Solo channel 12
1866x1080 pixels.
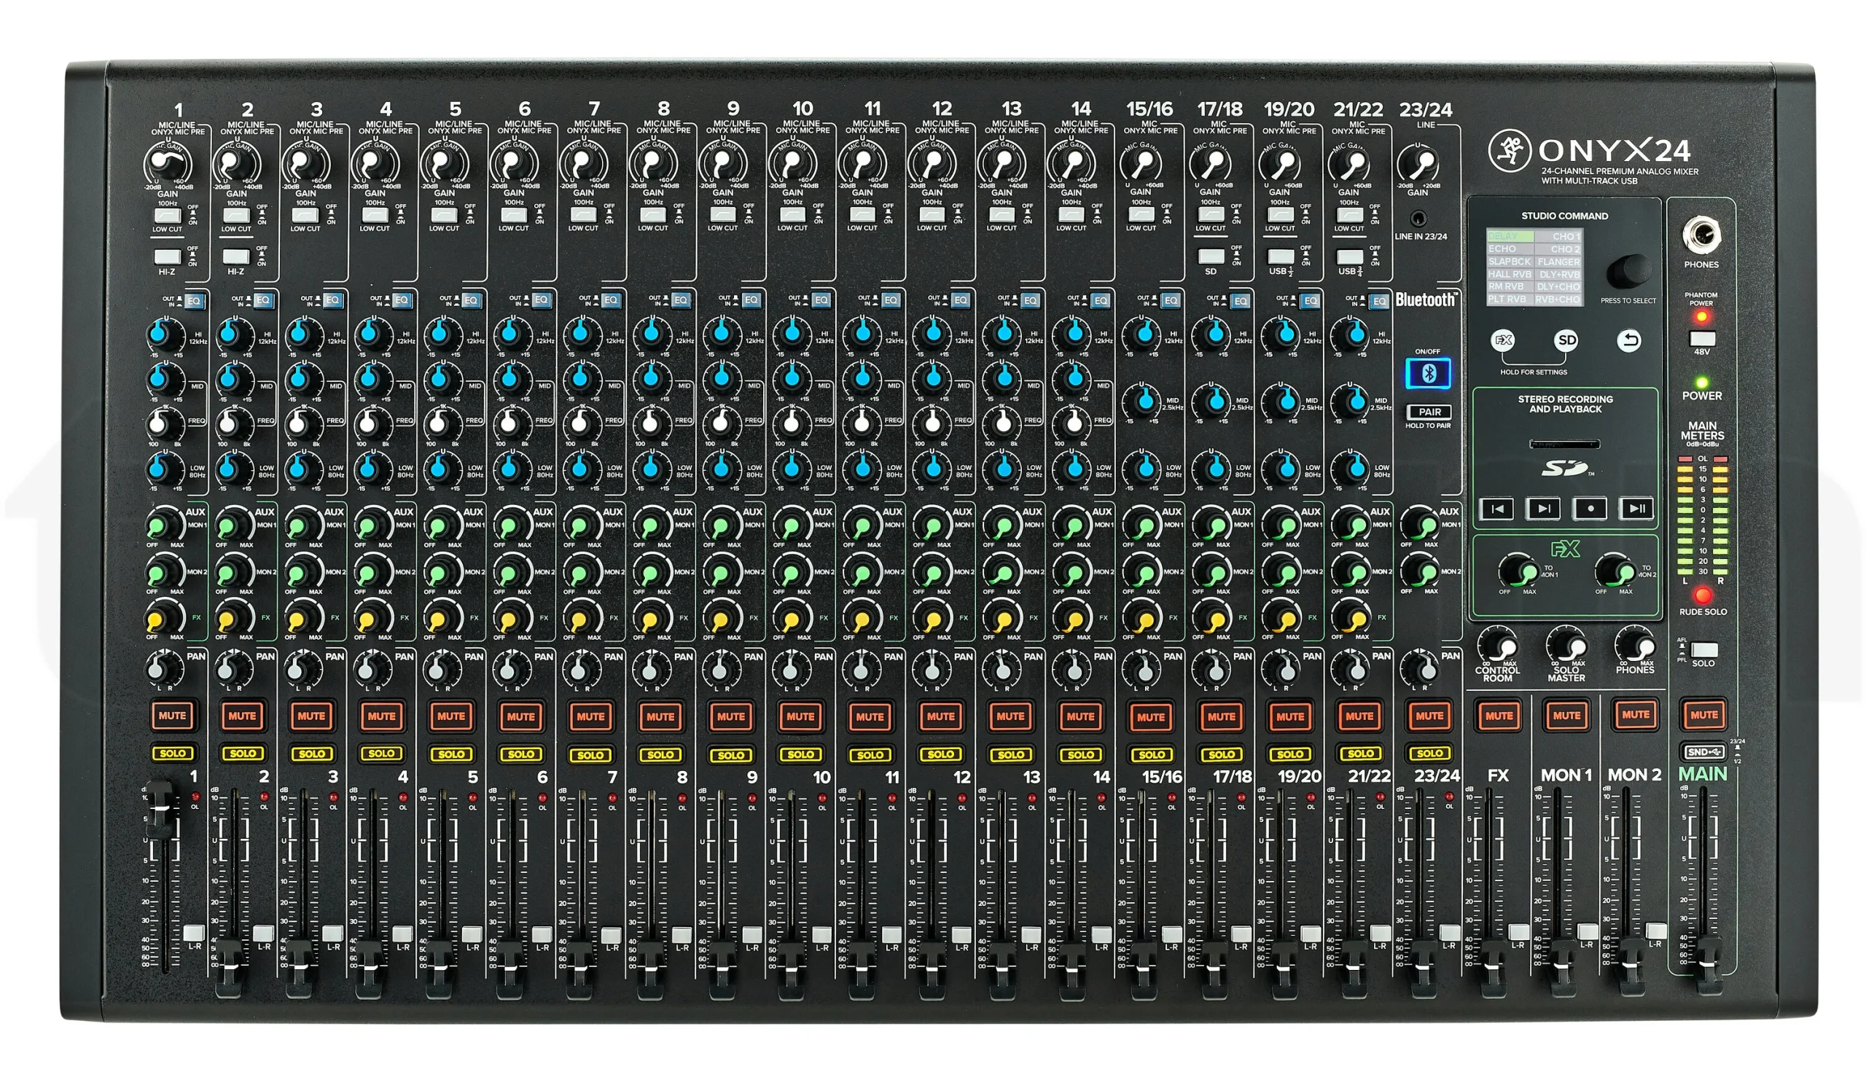940,754
